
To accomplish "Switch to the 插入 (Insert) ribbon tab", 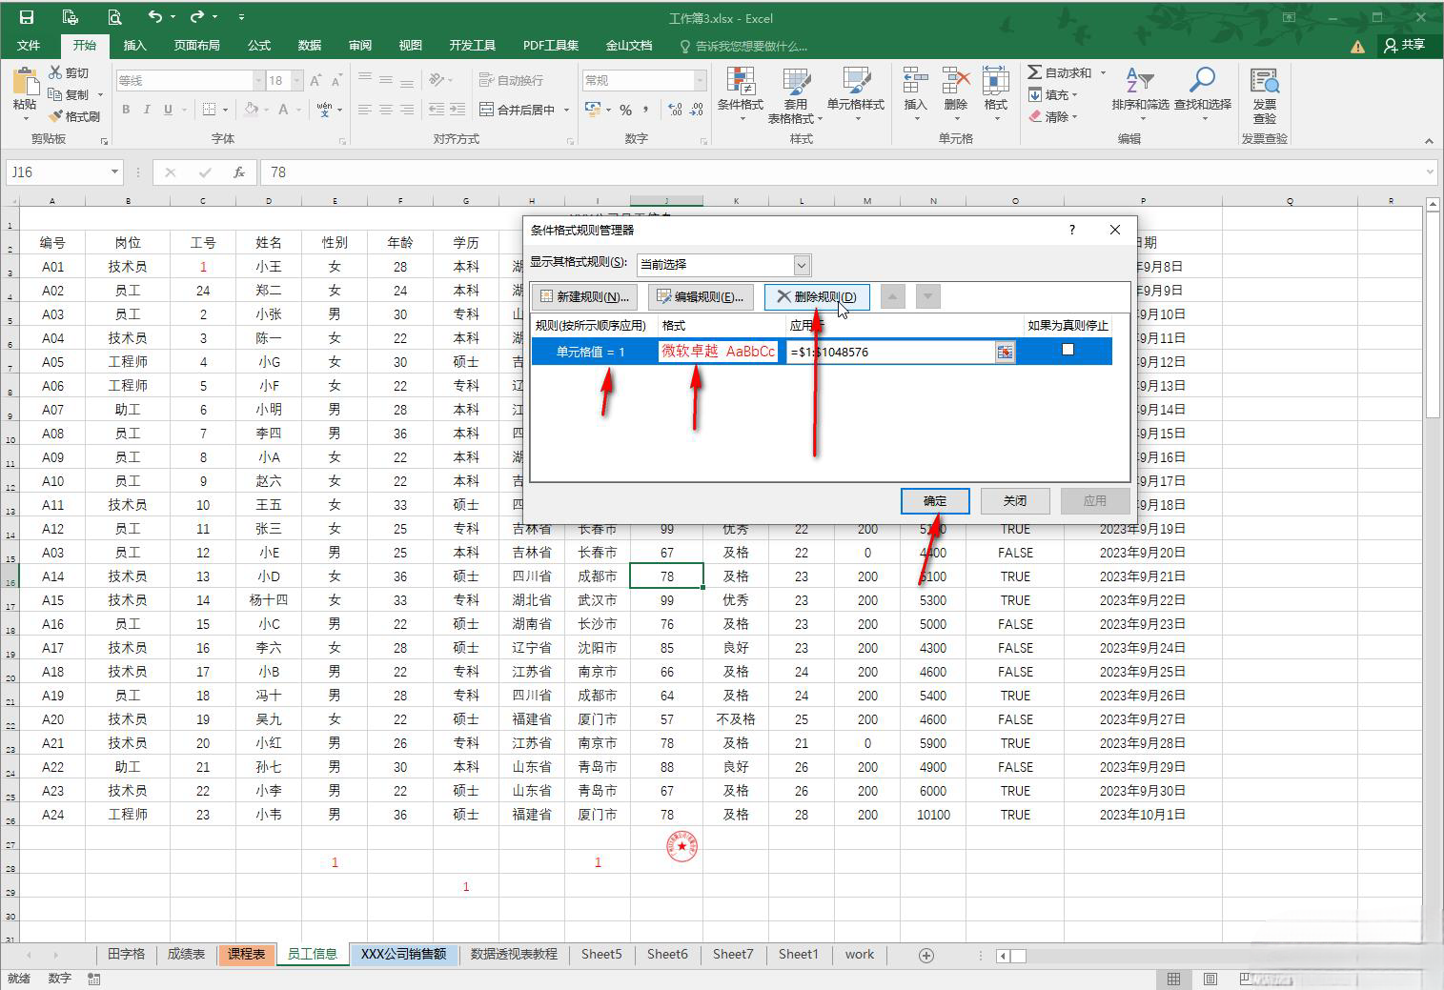I will [x=135, y=45].
